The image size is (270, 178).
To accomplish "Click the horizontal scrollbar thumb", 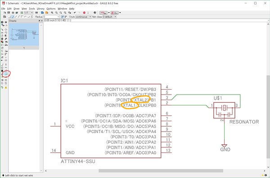I will [x=161, y=171].
